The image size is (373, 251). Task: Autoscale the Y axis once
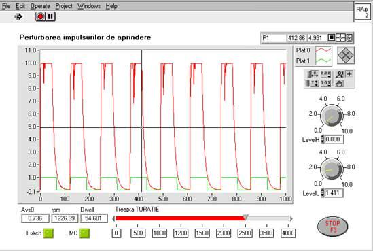316,84
